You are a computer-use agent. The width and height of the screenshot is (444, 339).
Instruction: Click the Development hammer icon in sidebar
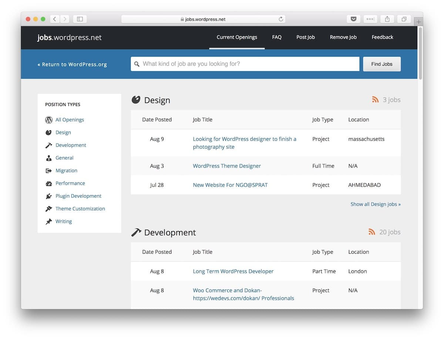point(49,145)
